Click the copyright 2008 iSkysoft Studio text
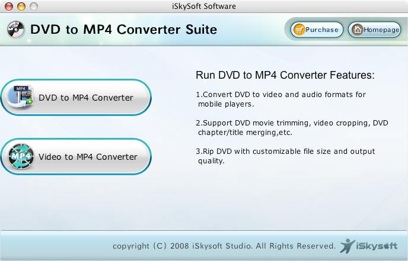The height and width of the screenshot is (261, 408). click(224, 246)
